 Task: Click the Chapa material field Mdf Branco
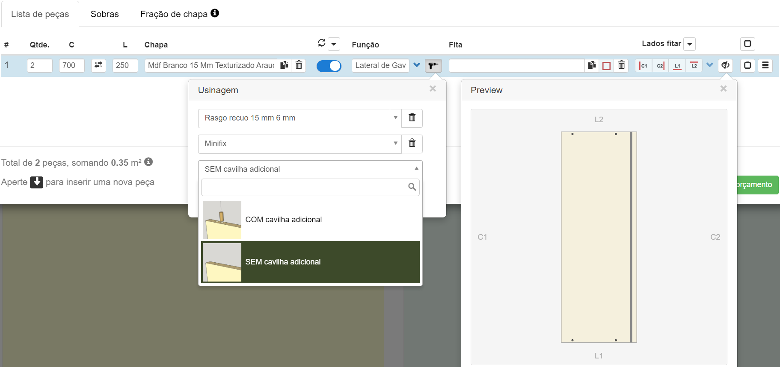click(211, 65)
